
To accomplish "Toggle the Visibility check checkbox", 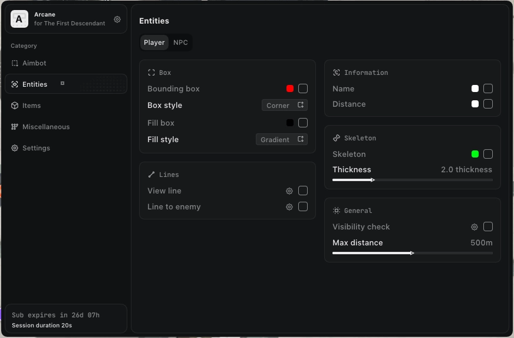I will (x=488, y=227).
